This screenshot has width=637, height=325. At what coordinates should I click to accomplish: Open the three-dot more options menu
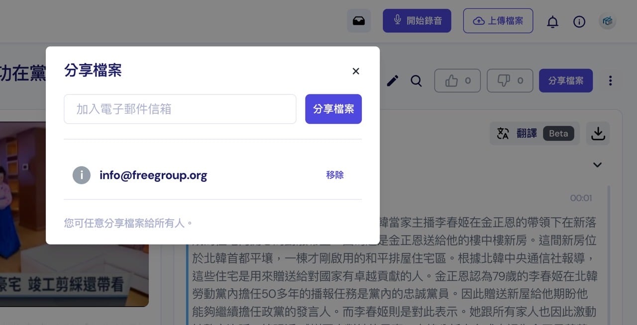(611, 81)
